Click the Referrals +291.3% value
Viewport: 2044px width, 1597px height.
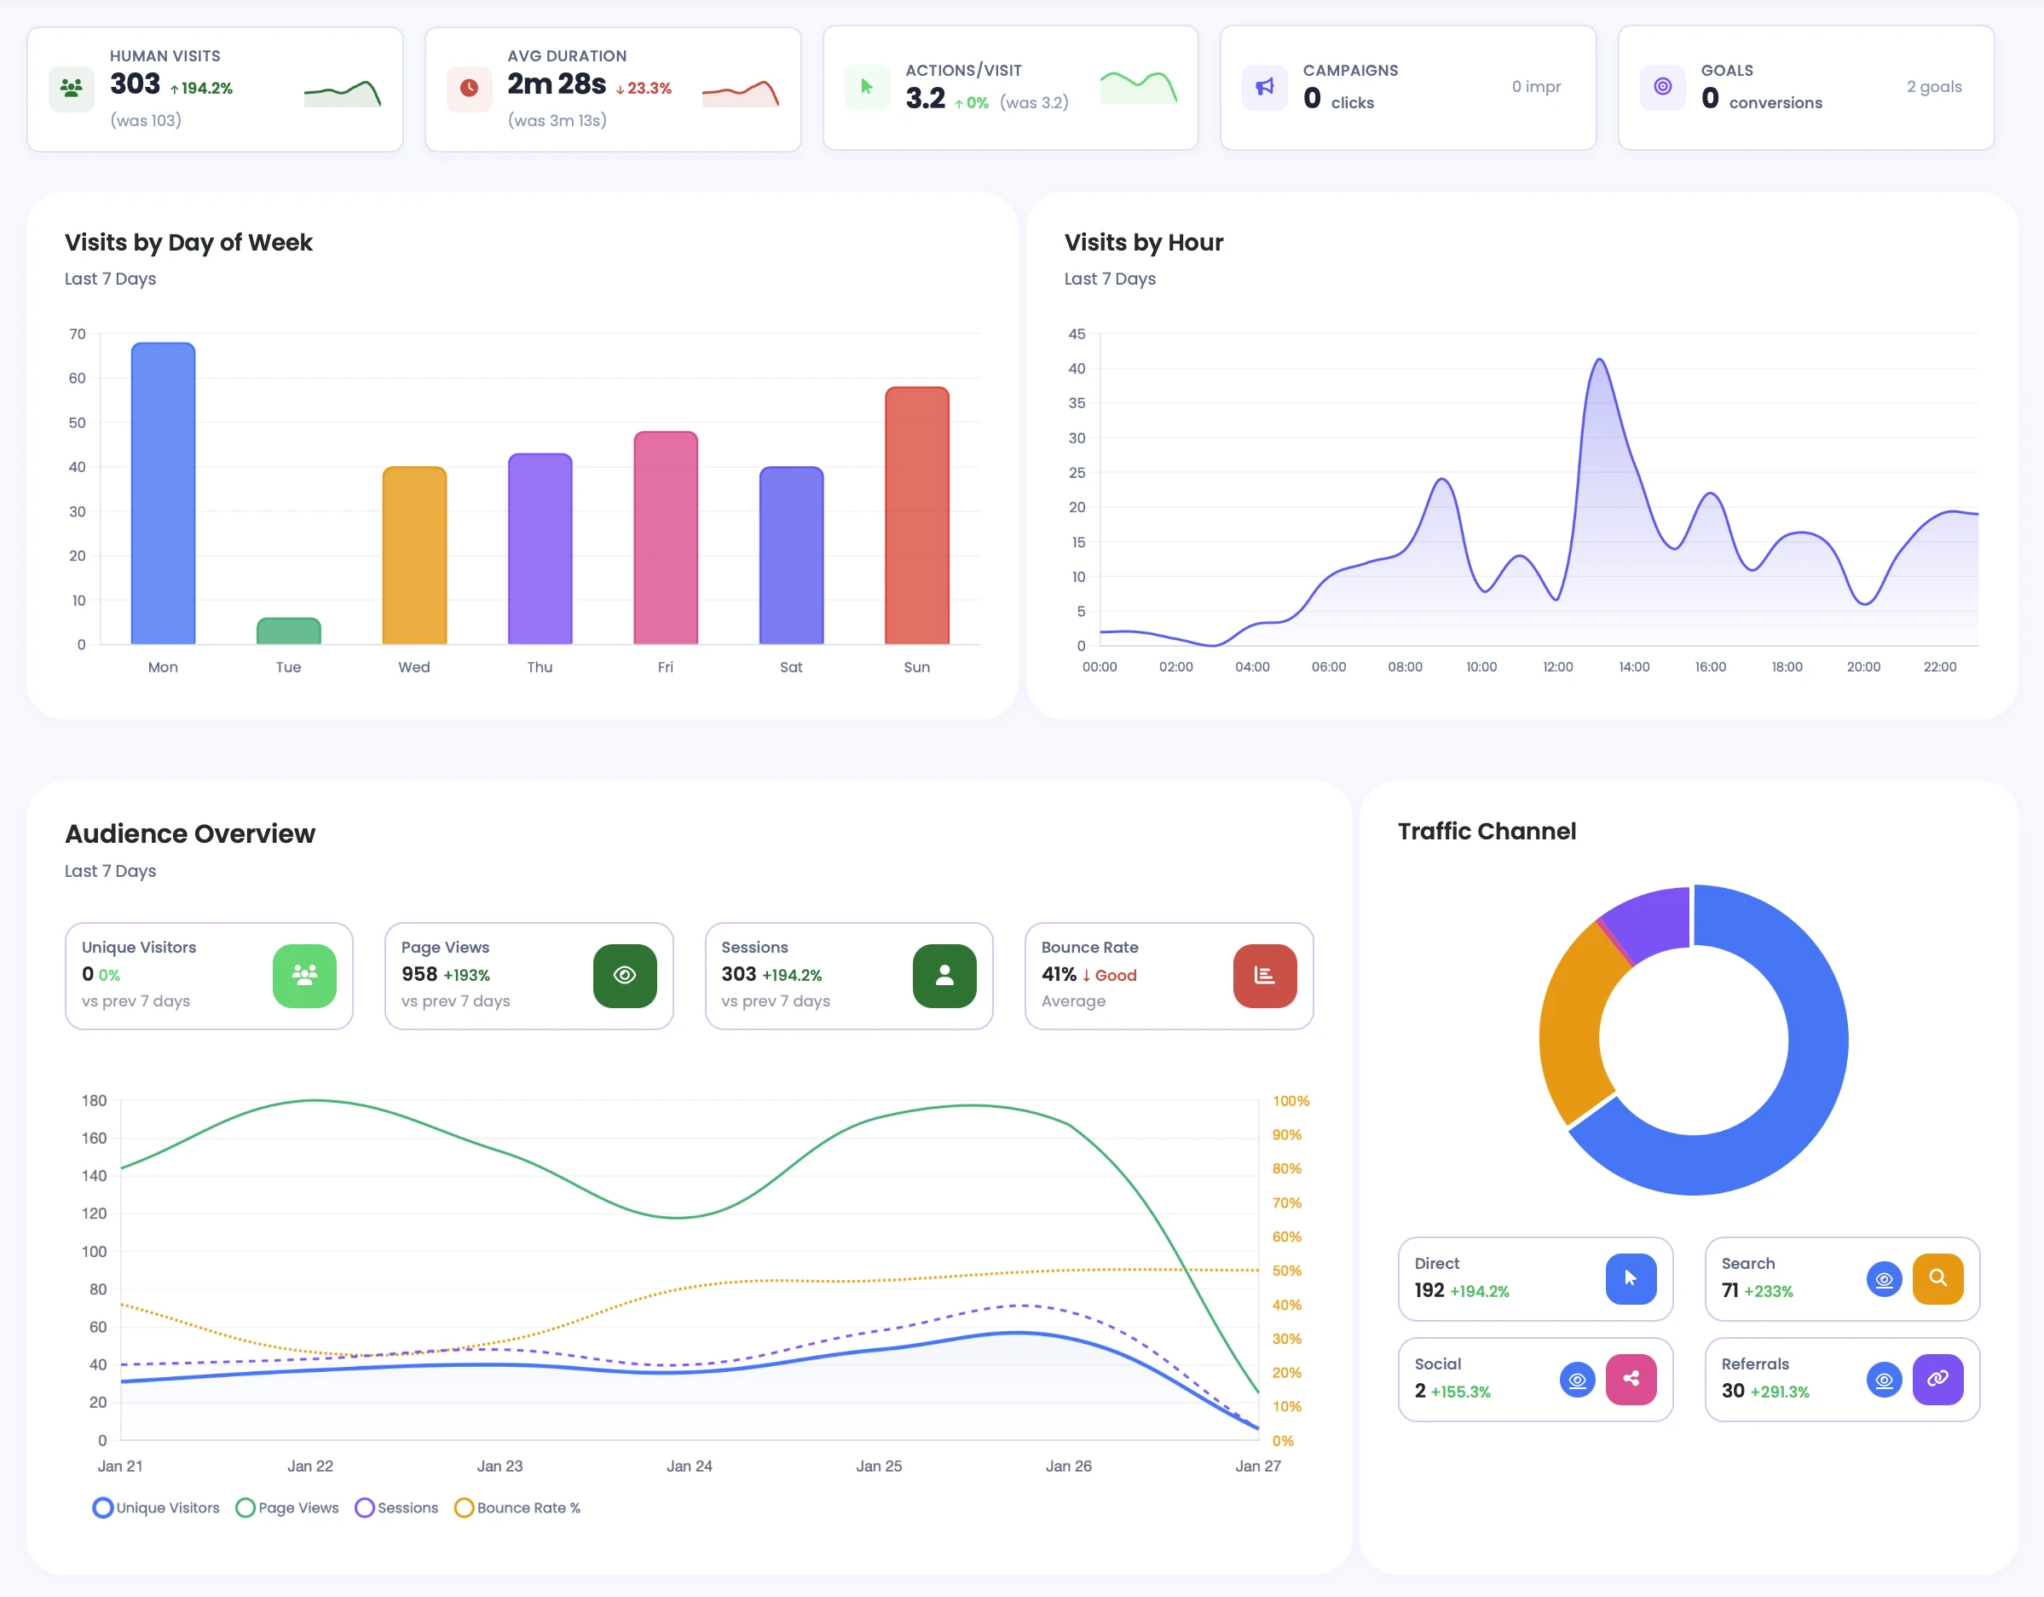coord(1779,1391)
